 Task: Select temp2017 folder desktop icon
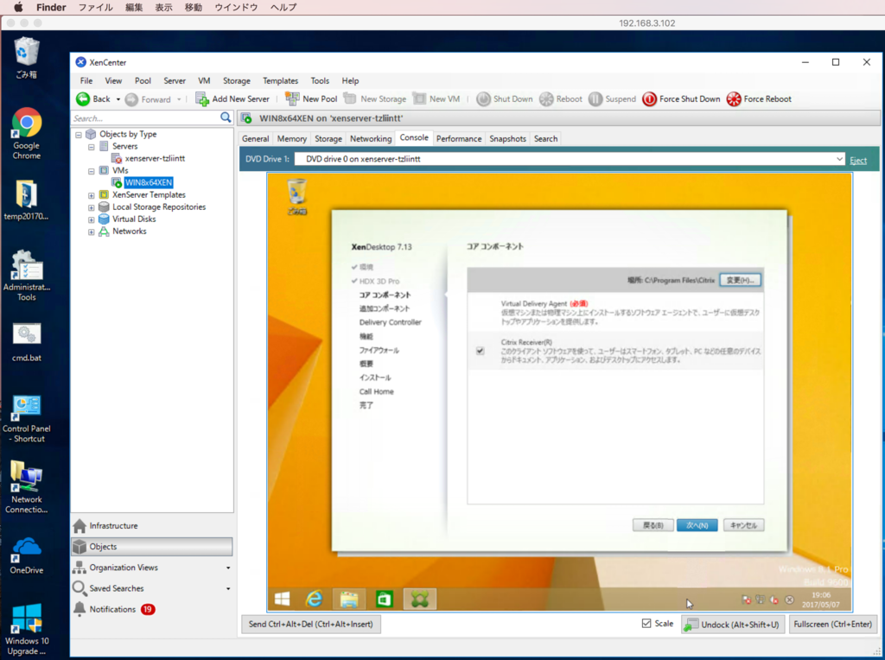point(27,200)
